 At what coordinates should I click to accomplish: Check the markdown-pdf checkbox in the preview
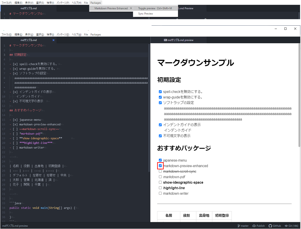point(160,177)
